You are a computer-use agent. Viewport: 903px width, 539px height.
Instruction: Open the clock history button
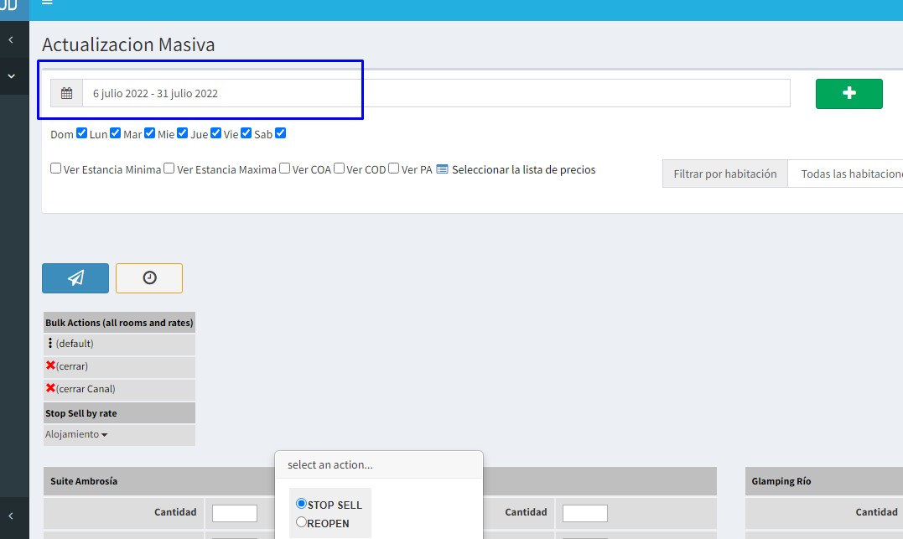(149, 278)
